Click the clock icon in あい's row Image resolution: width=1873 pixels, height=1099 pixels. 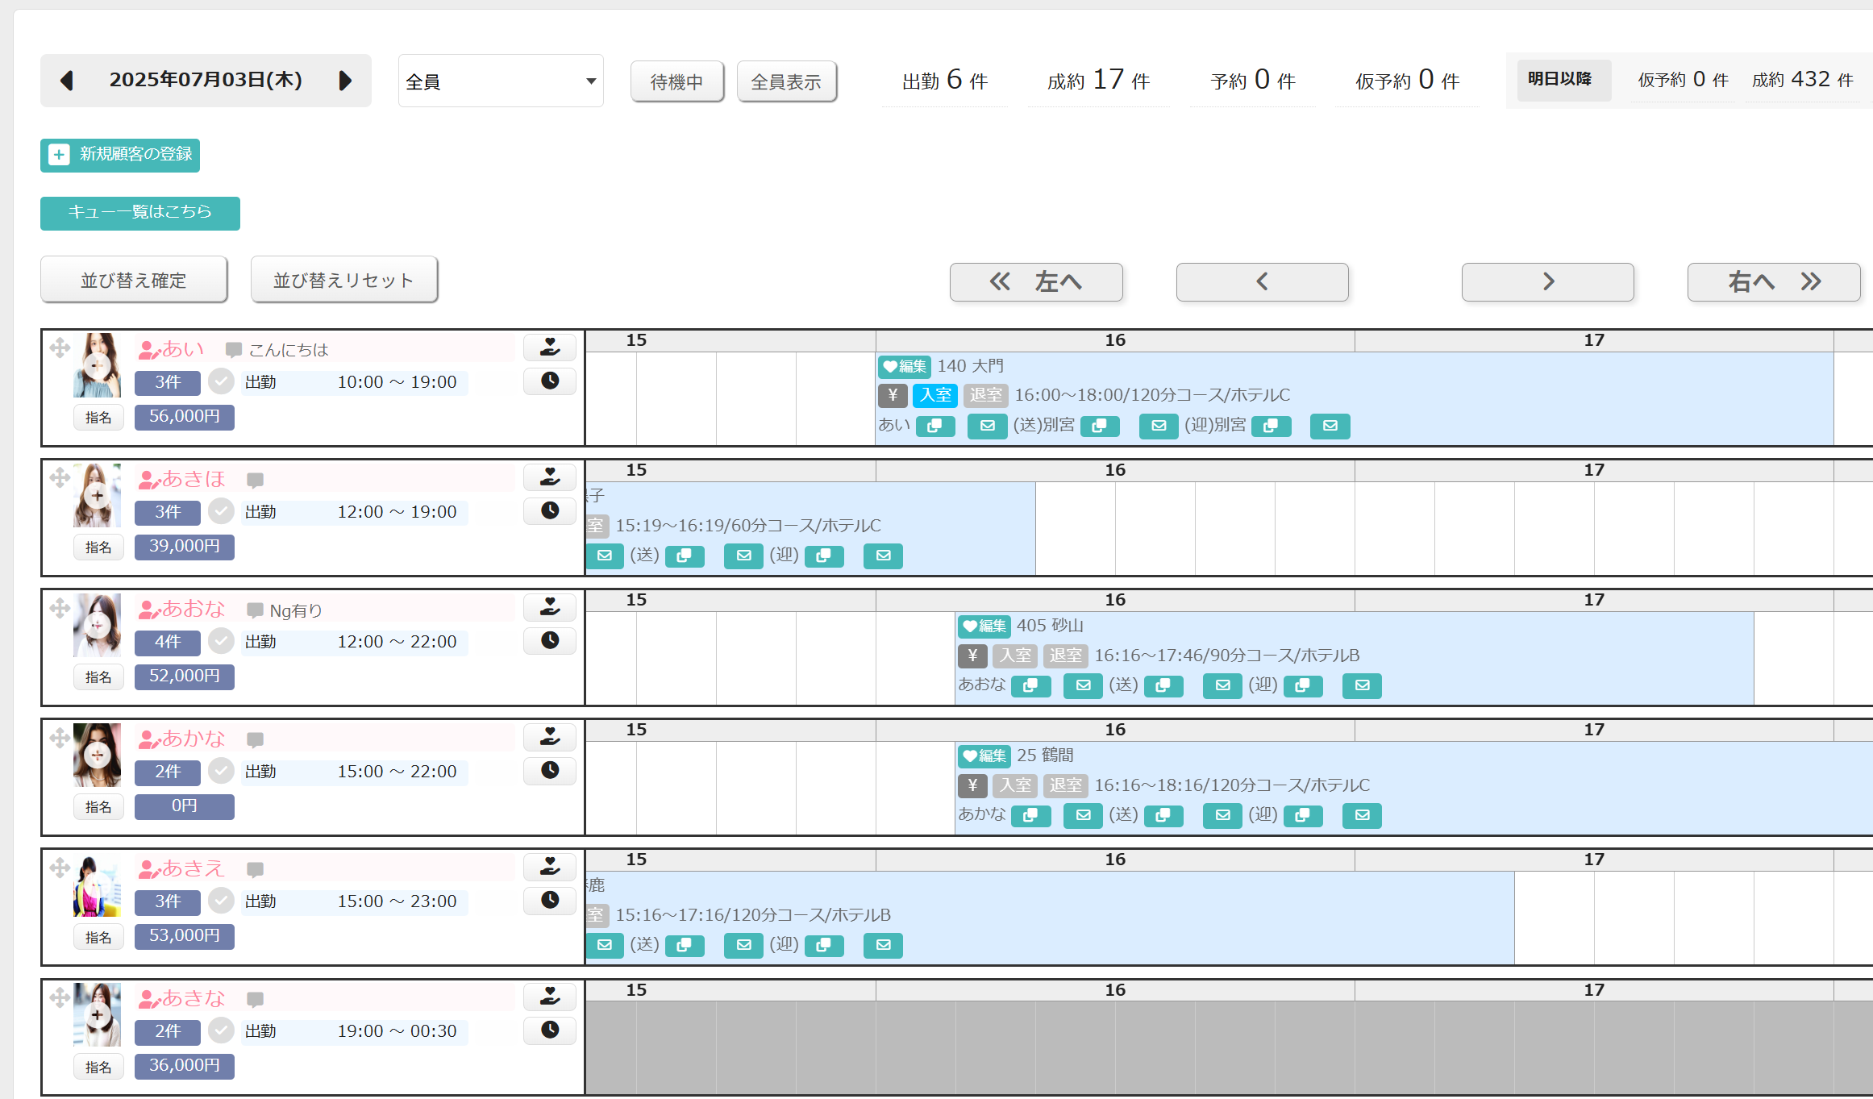tap(550, 381)
